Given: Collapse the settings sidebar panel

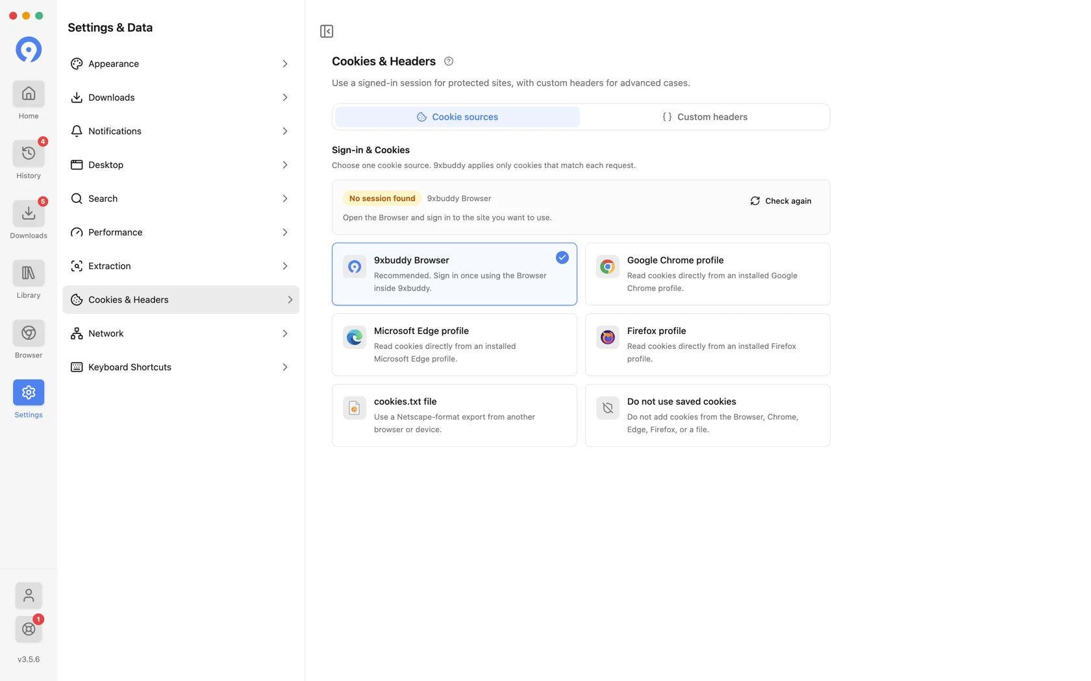Looking at the screenshot, I should 327,31.
